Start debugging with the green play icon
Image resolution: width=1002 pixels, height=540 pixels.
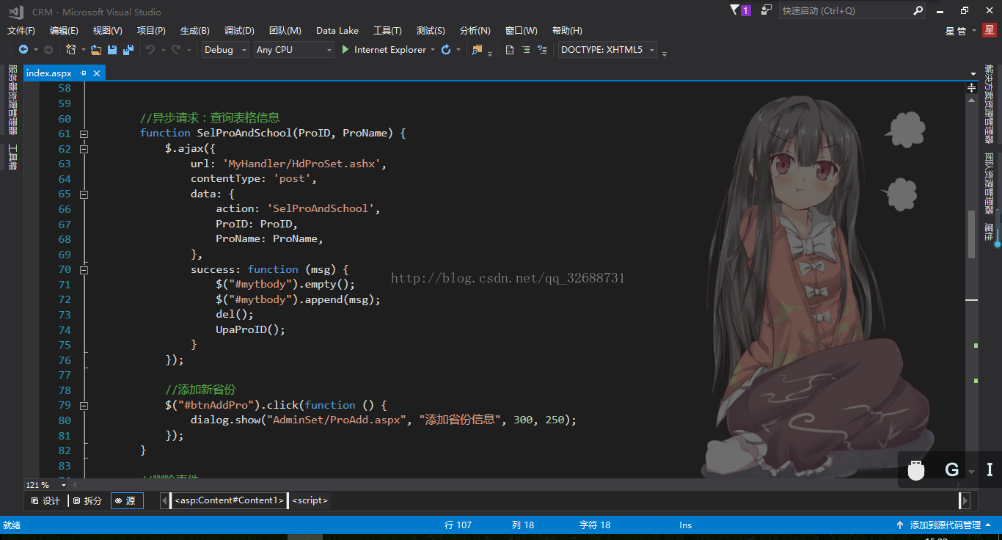(x=345, y=50)
